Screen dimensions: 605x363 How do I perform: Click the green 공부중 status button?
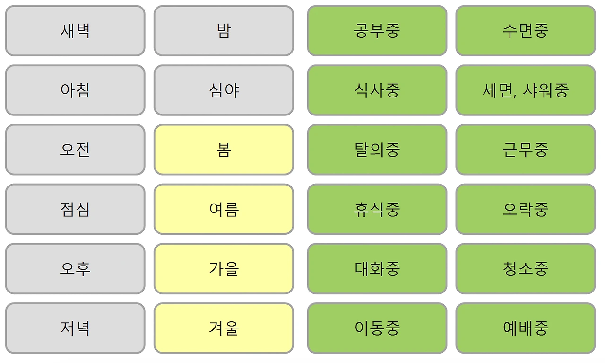pyautogui.click(x=377, y=31)
